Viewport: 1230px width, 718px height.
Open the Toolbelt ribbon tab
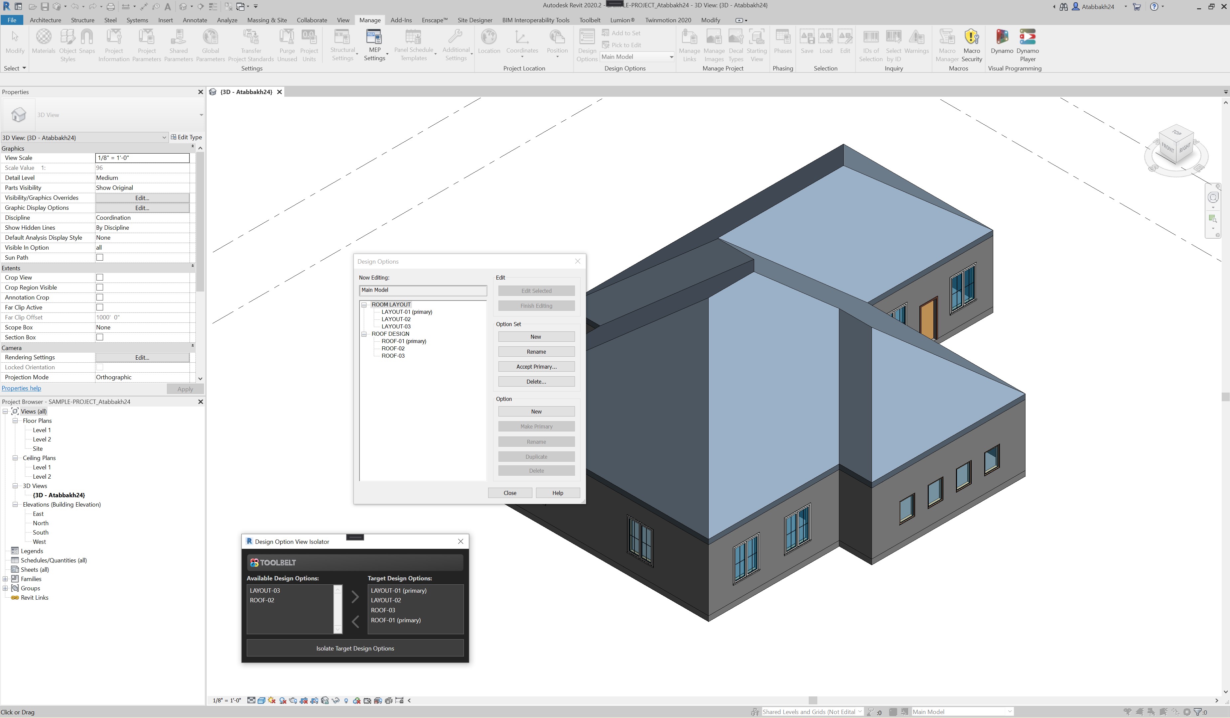[590, 20]
